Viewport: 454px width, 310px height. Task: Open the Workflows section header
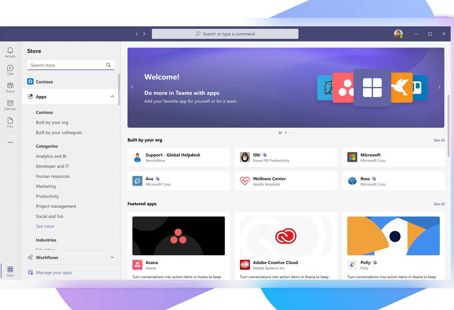(71, 257)
